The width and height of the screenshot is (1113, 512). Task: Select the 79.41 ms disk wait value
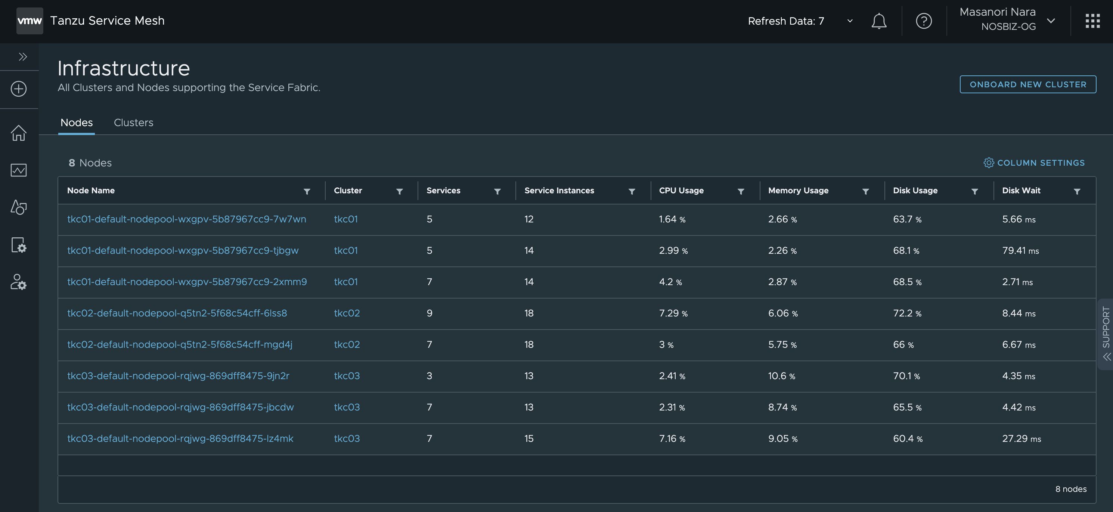click(x=1020, y=251)
